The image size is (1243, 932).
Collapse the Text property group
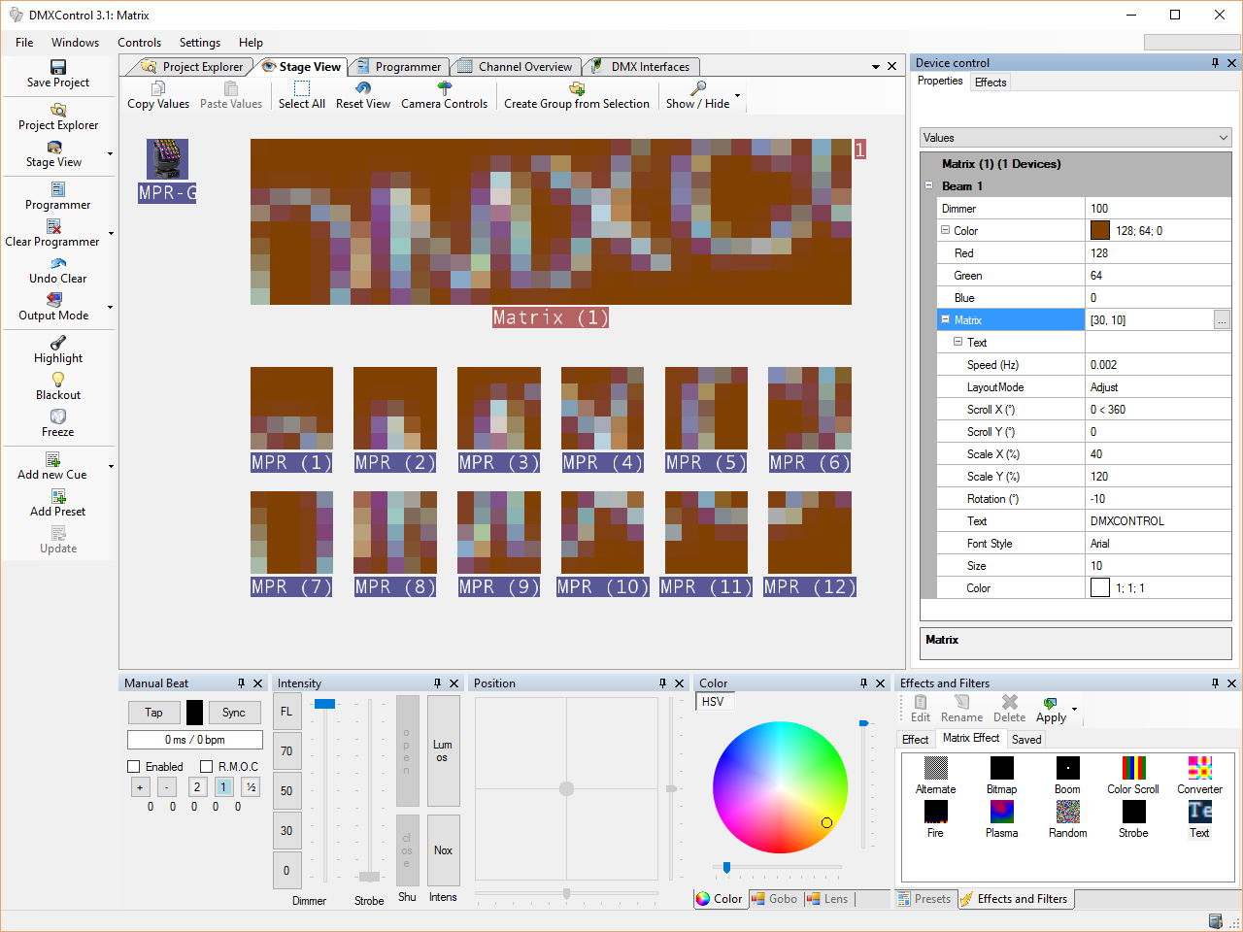click(x=958, y=342)
